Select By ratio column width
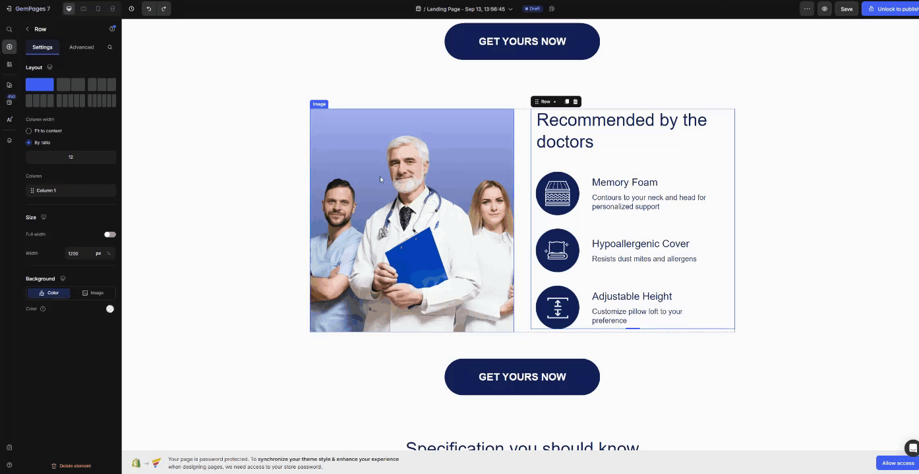The width and height of the screenshot is (919, 474). point(29,142)
